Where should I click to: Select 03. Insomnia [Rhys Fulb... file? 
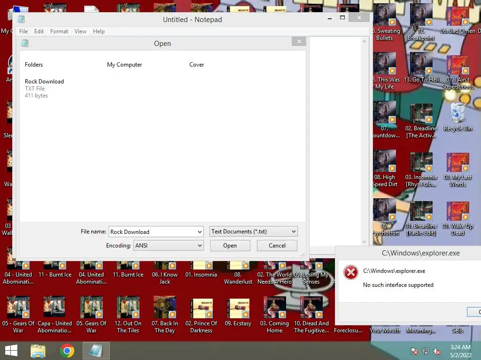click(421, 170)
